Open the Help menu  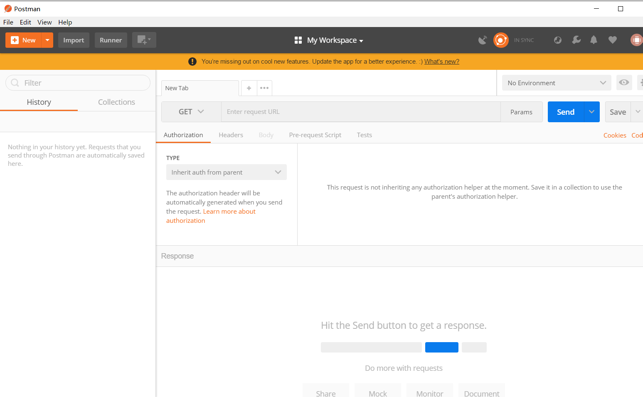tap(65, 22)
